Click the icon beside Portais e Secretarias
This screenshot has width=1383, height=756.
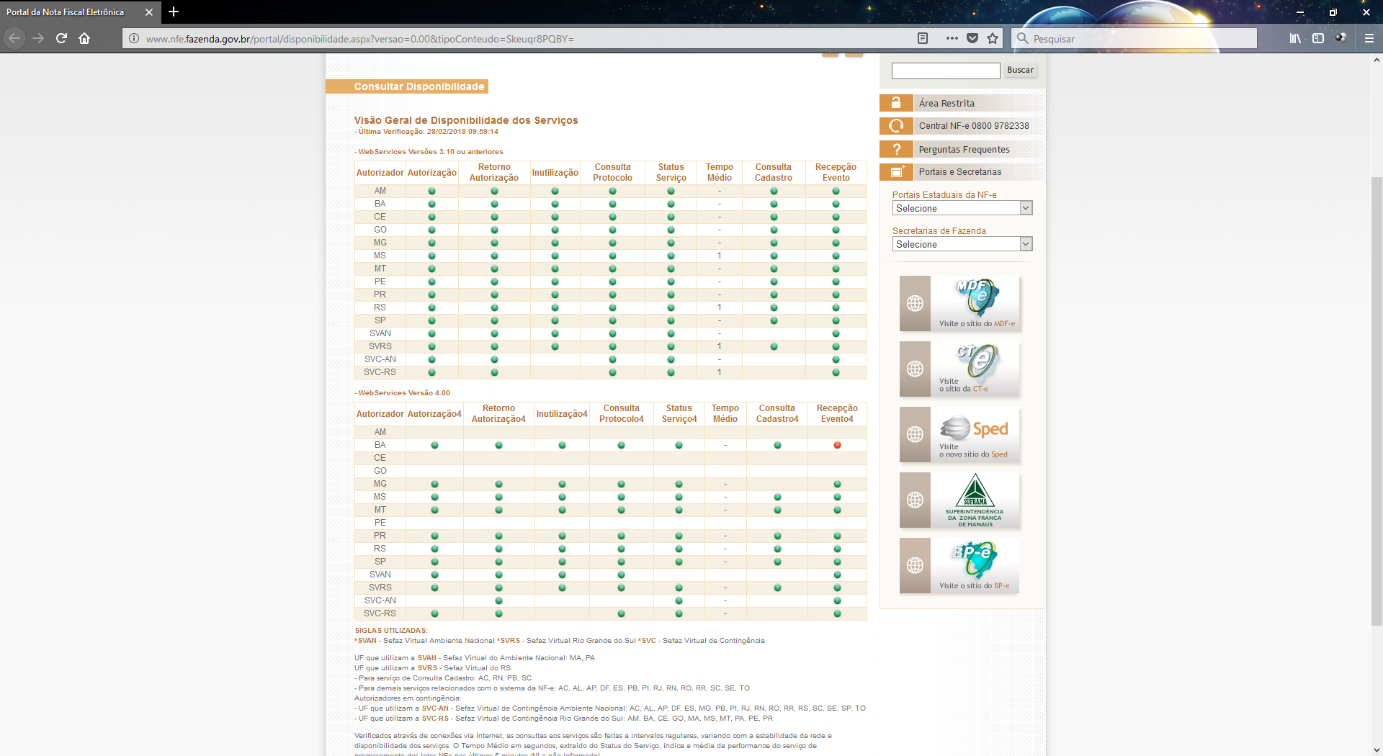point(896,172)
